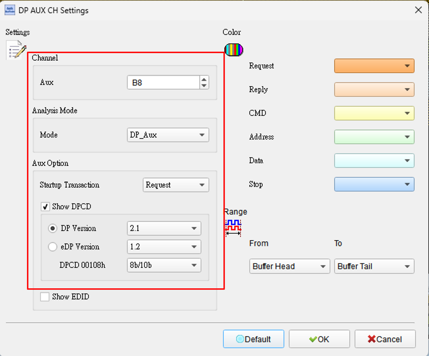Increment the Aux channel spinner up arrow
The image size is (429, 356).
pos(204,79)
